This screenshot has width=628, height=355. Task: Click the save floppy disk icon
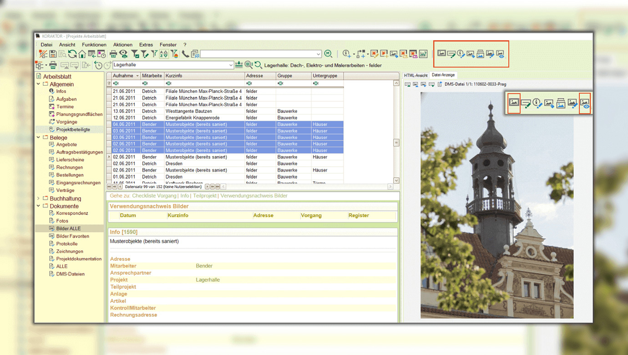53,54
